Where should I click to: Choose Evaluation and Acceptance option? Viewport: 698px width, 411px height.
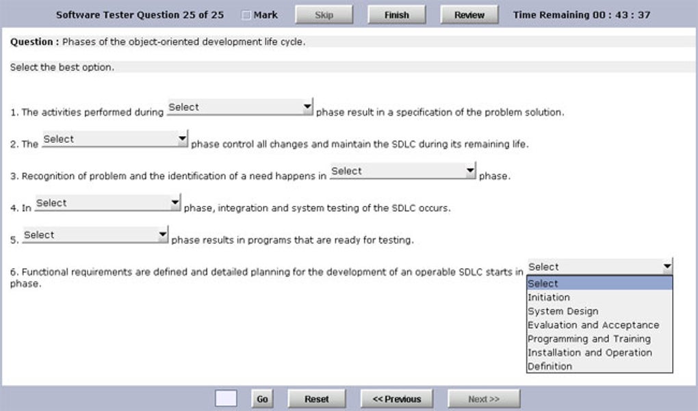click(599, 325)
